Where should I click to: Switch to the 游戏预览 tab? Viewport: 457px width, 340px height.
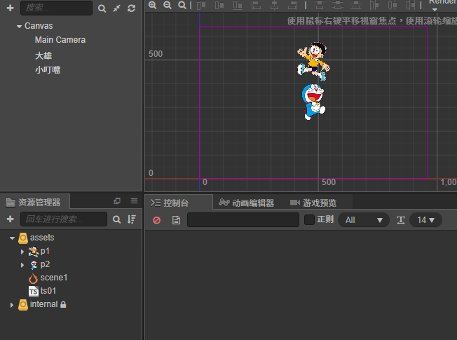tap(313, 203)
